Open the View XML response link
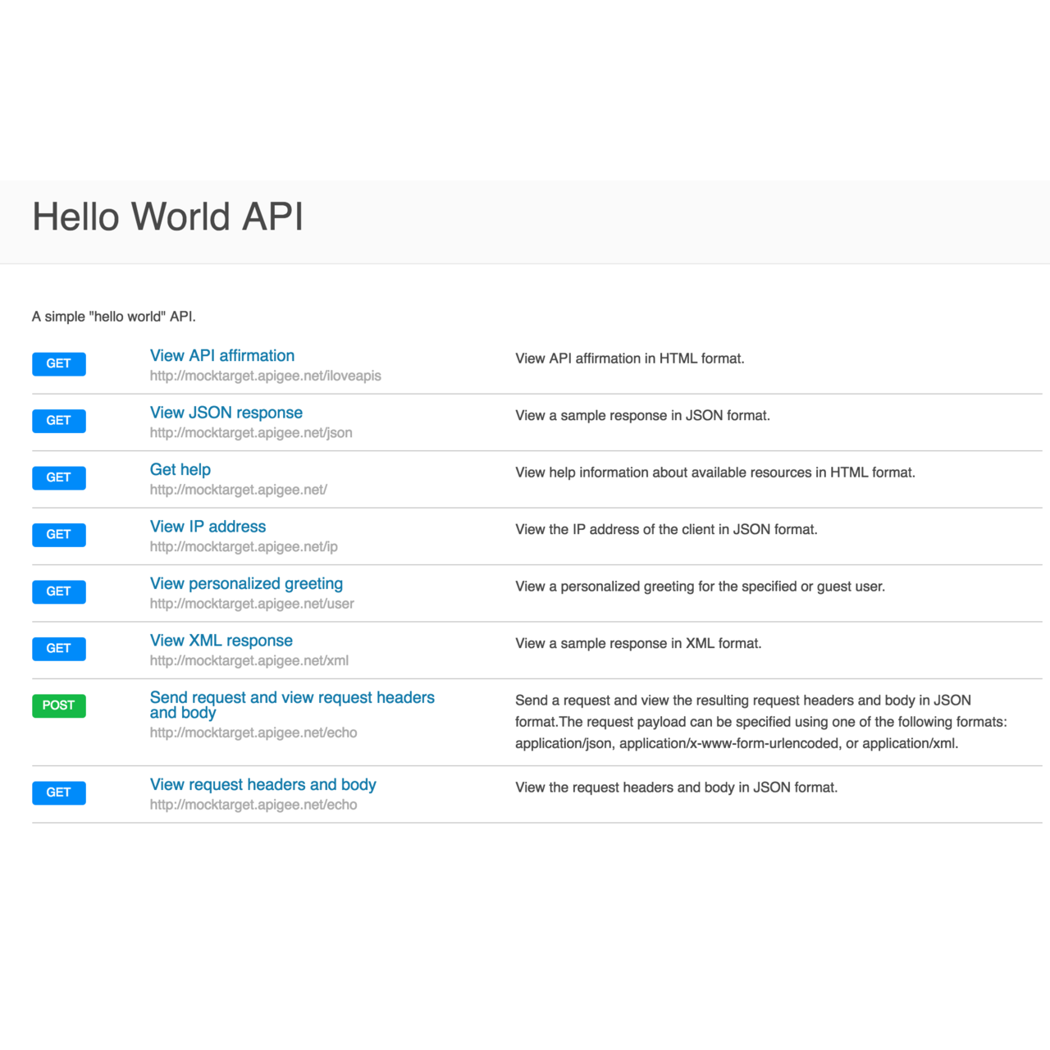Screen dimensions: 1050x1050 [221, 641]
